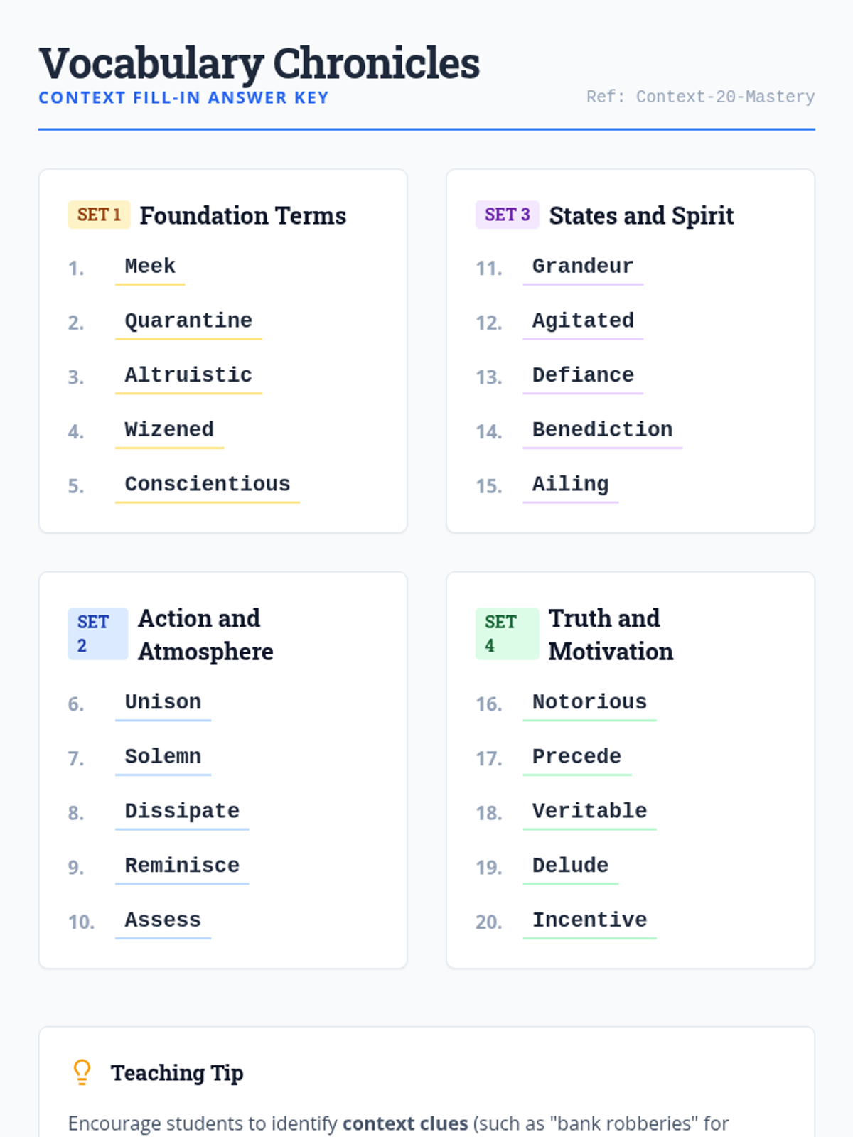Click the answer word Veritable

[589, 811]
